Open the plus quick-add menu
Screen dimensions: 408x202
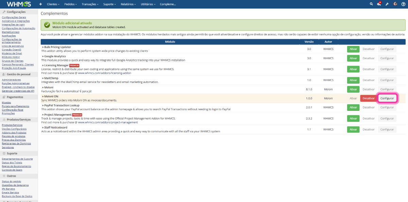click(40, 4)
